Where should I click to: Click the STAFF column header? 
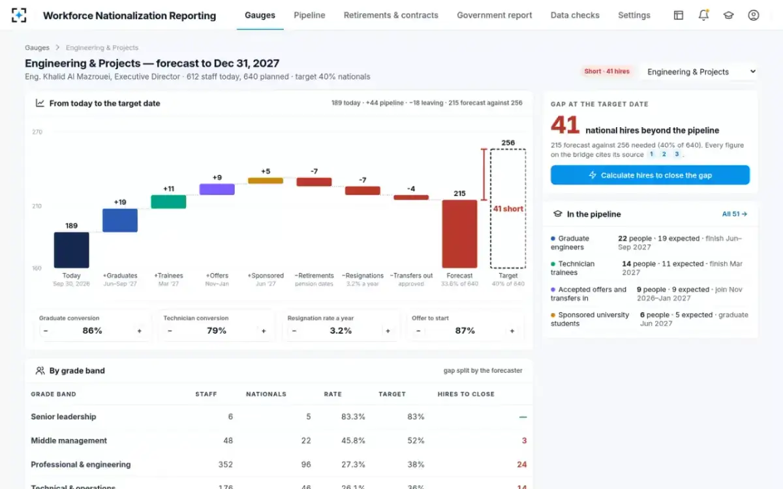coord(206,394)
